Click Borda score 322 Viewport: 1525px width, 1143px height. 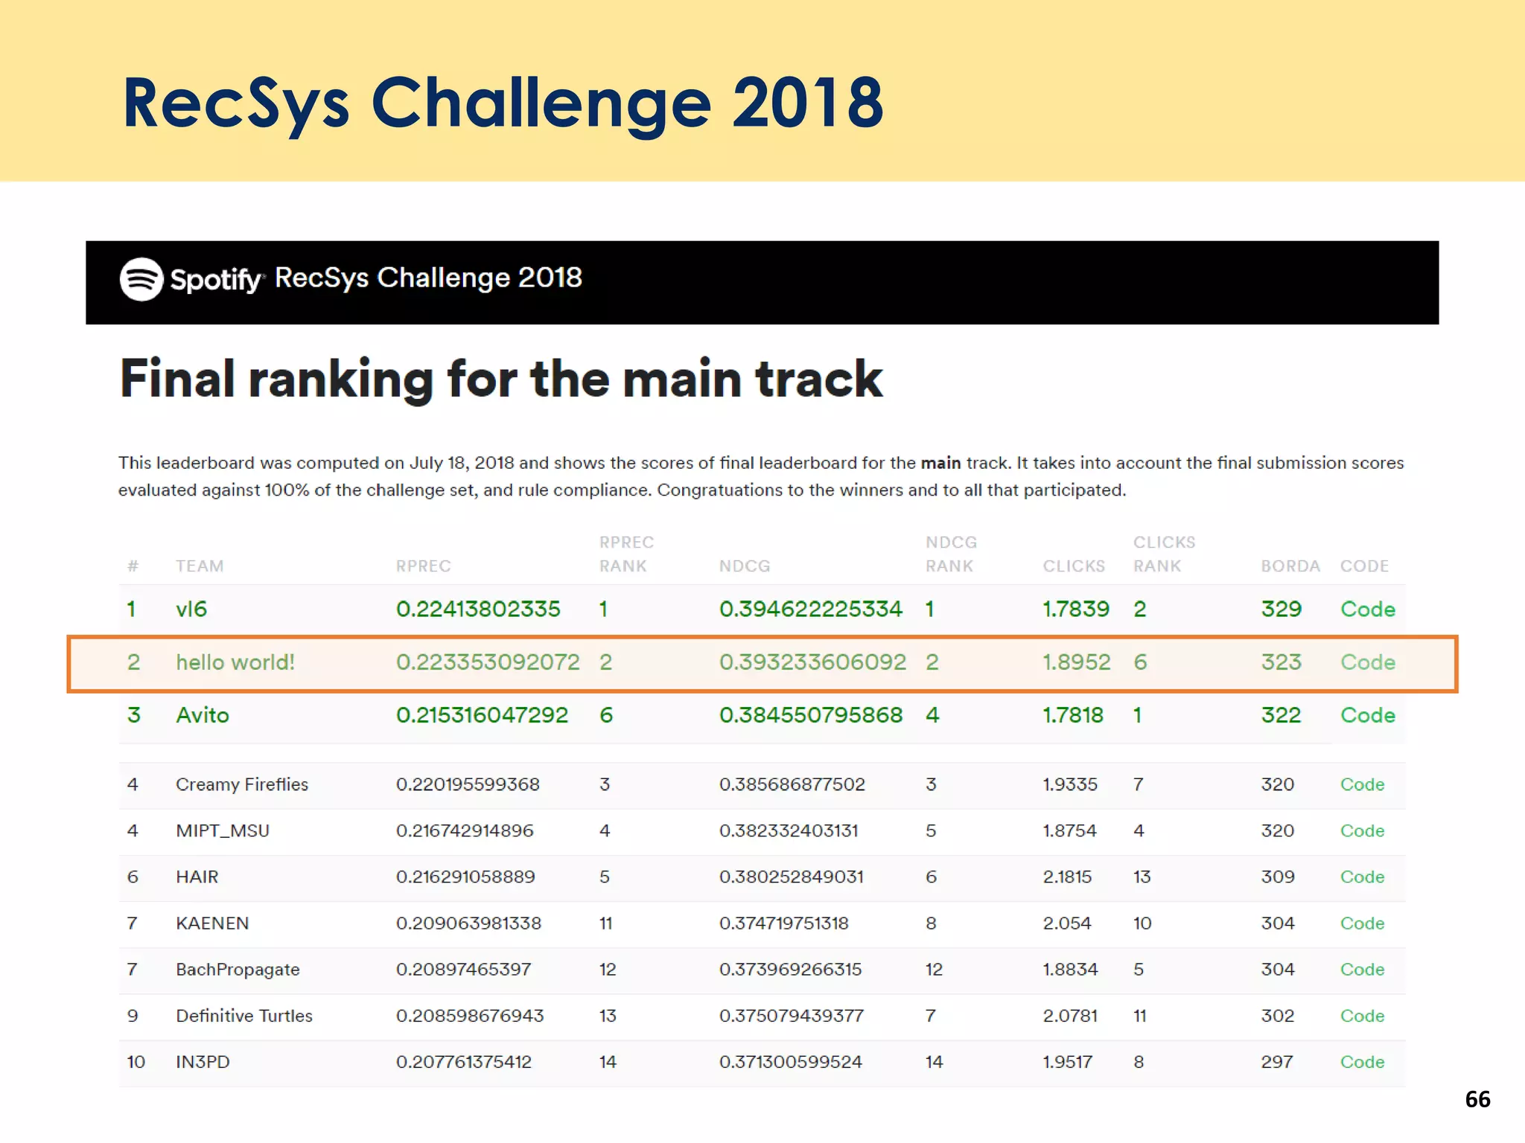1282,714
